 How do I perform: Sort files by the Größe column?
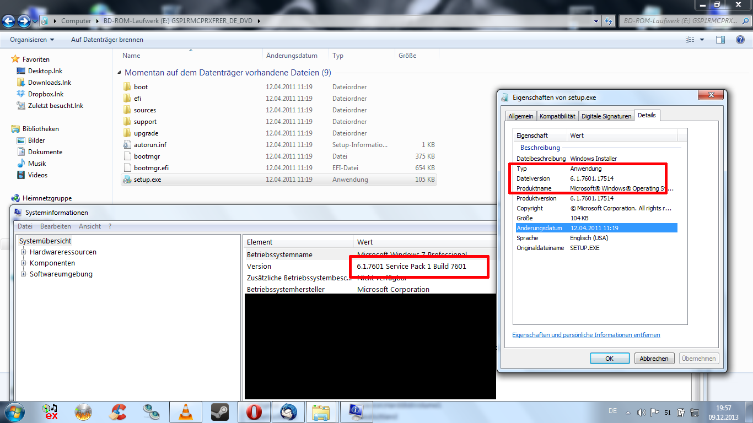[417, 56]
